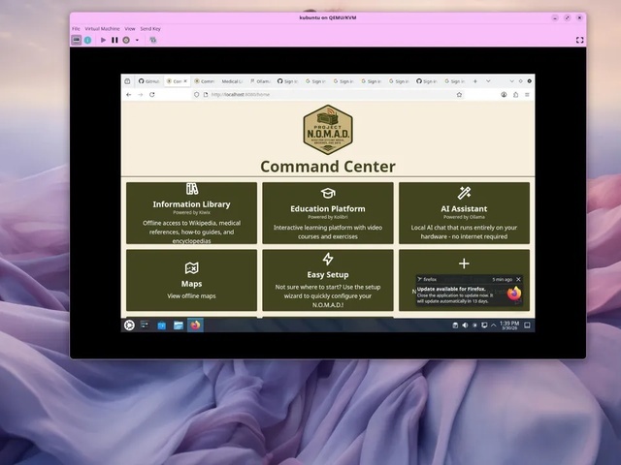Reload the page in Firefox
Screen dimensions: 621x465
[x=151, y=95]
